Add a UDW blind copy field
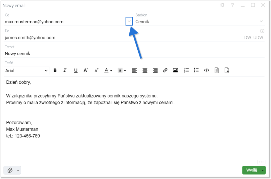The height and width of the screenshot is (179, 271). click(x=258, y=38)
